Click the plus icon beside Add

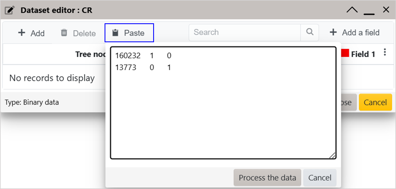(x=21, y=33)
